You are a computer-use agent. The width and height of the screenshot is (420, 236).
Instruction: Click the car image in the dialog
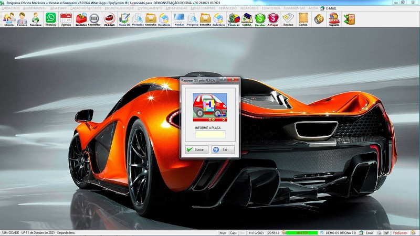pos(210,108)
